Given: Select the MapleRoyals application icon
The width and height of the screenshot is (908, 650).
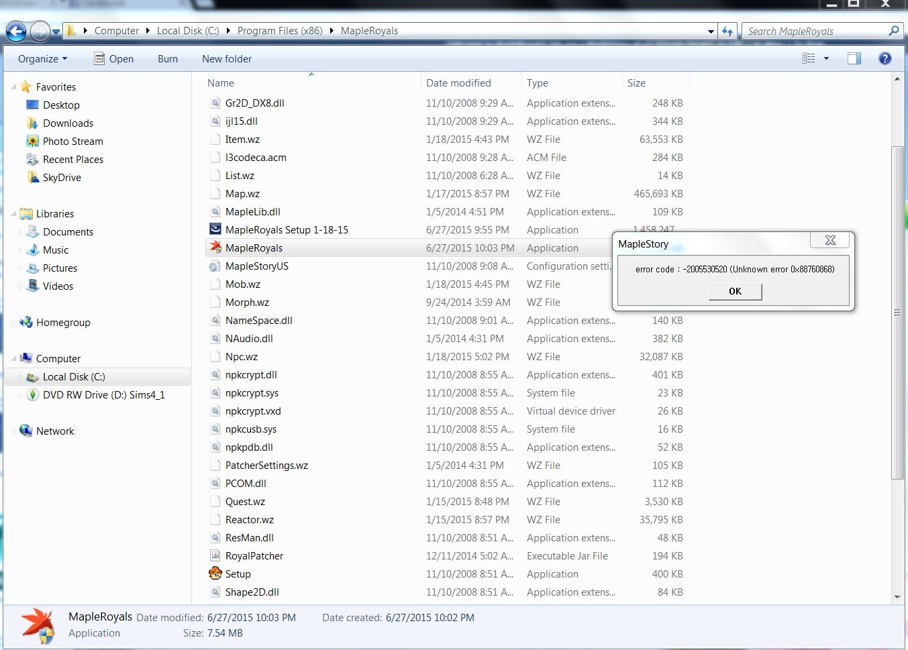Looking at the screenshot, I should [x=215, y=248].
